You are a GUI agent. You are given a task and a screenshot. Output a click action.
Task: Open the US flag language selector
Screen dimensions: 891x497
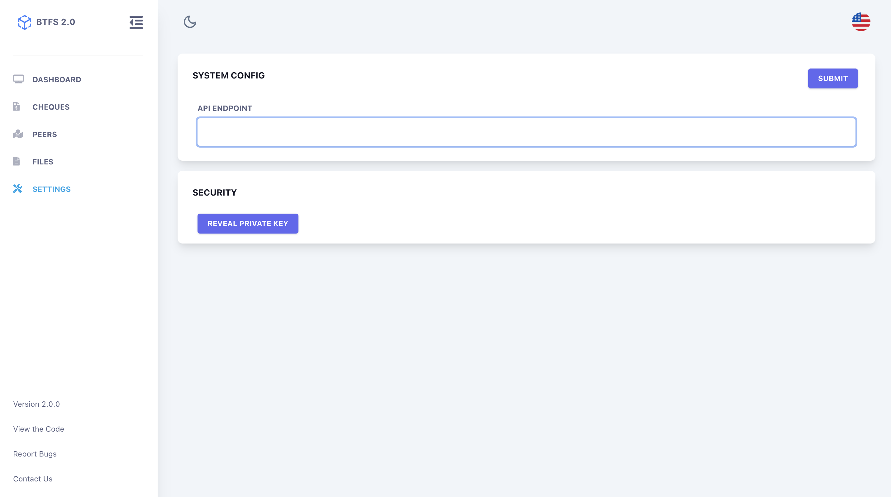860,22
